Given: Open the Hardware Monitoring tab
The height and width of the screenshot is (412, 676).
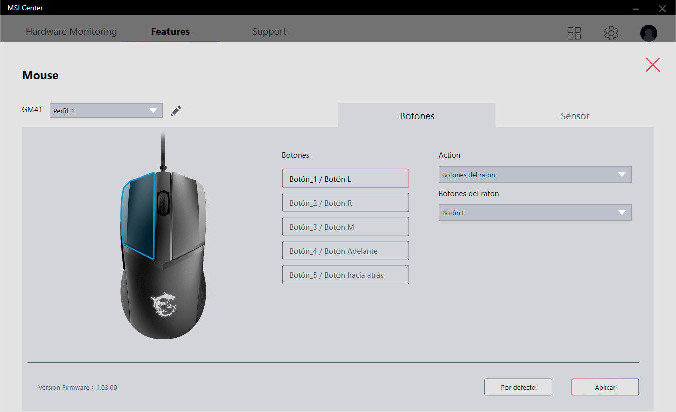Looking at the screenshot, I should coord(71,32).
